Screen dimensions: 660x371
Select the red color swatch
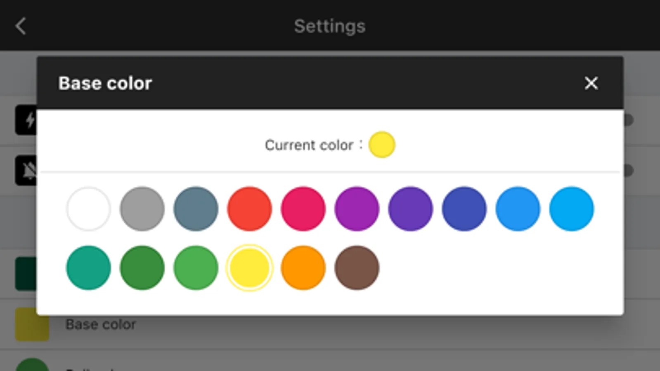click(x=249, y=209)
